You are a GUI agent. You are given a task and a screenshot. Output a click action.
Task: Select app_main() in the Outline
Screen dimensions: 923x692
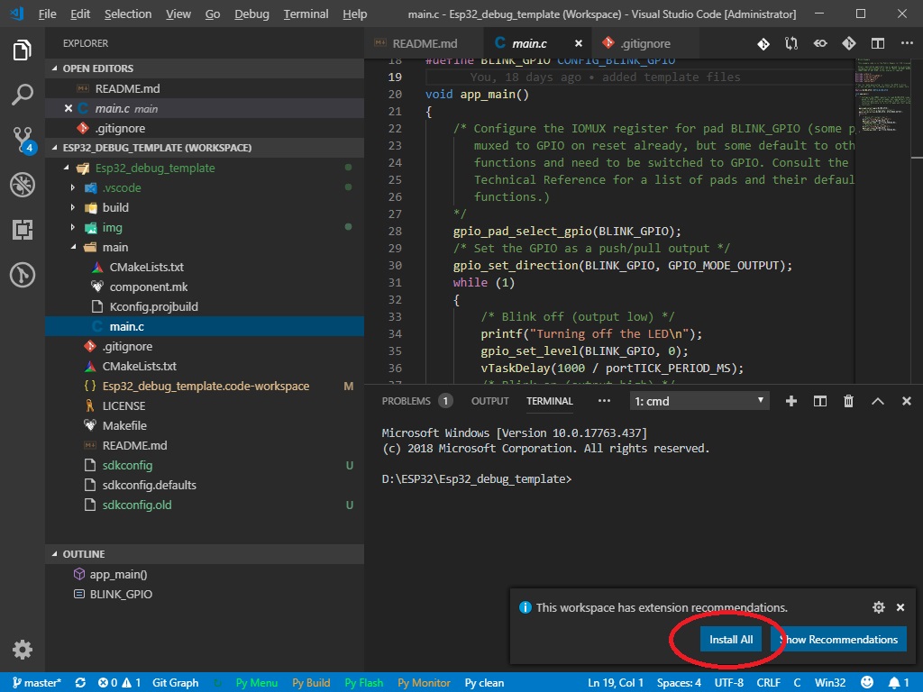pos(205,574)
